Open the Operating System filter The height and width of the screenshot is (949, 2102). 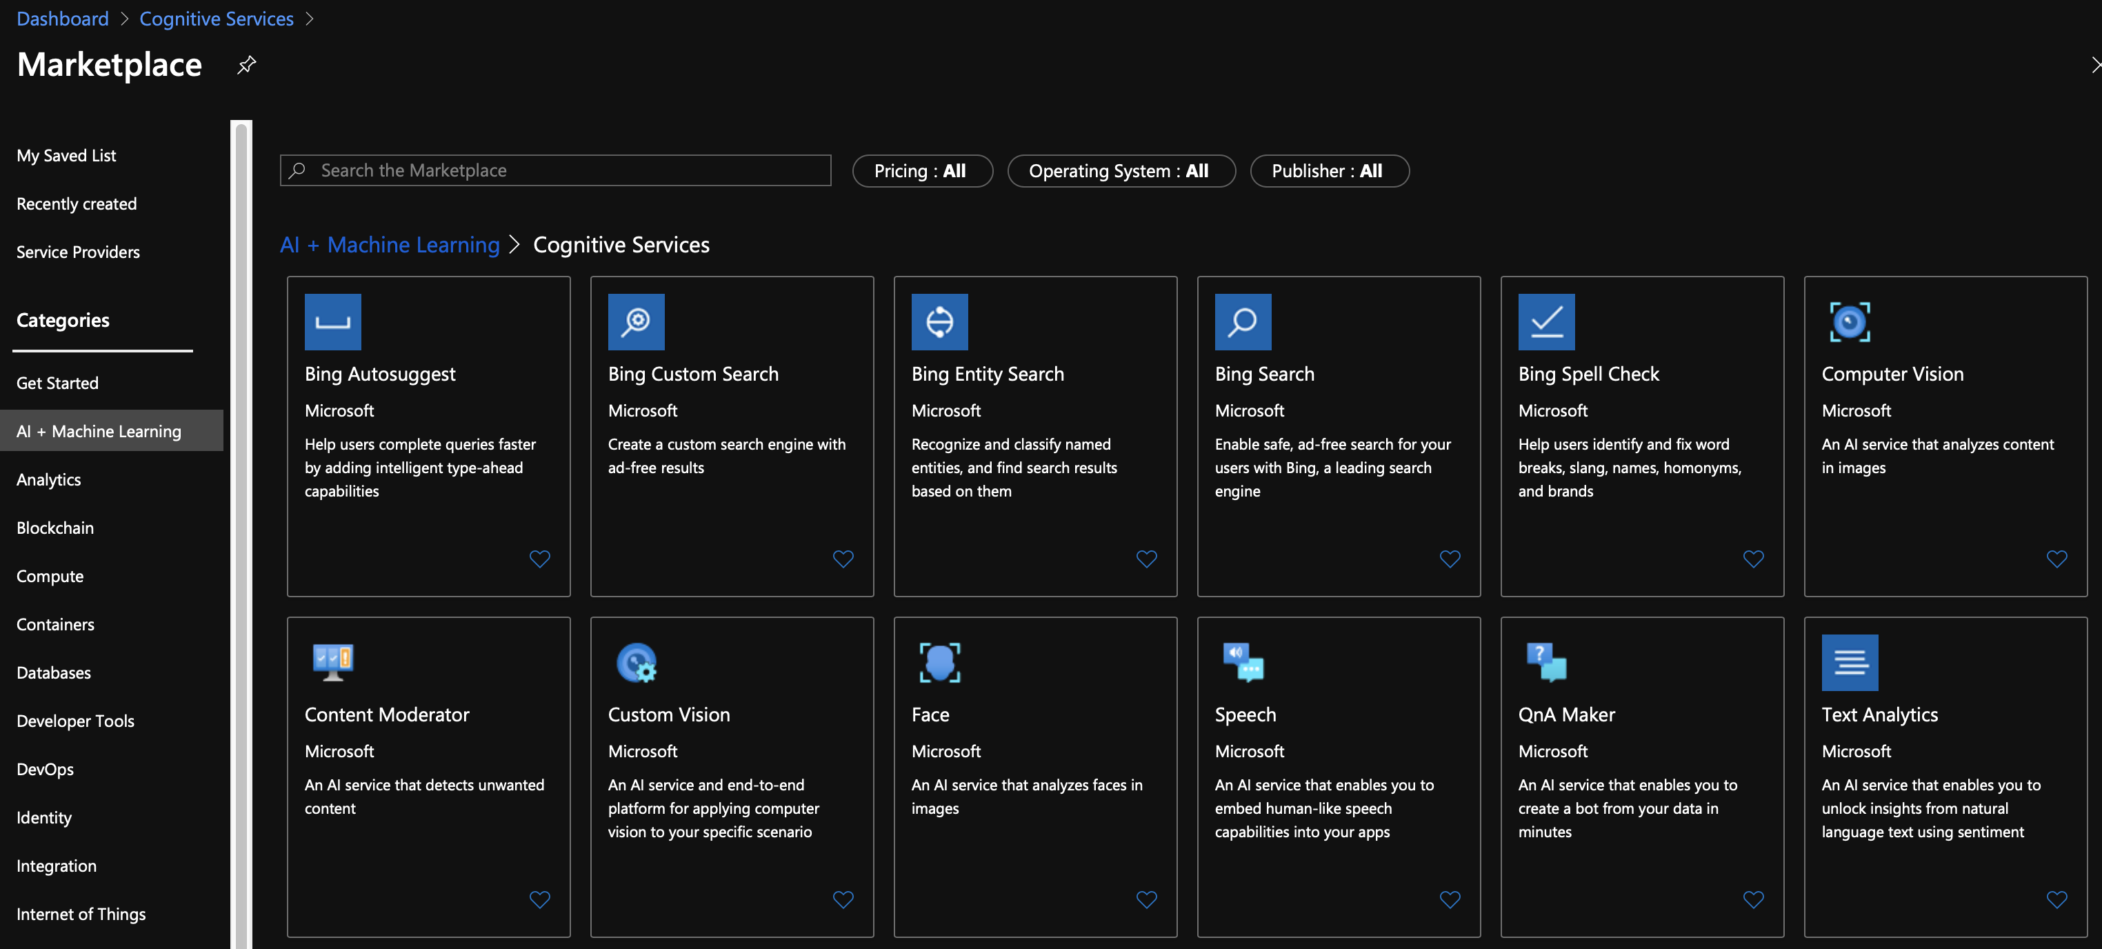pyautogui.click(x=1121, y=170)
